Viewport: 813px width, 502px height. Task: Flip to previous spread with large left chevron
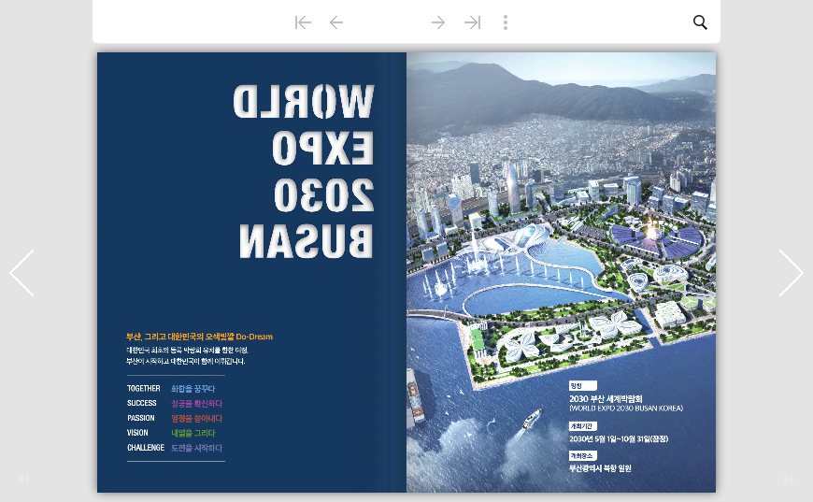pyautogui.click(x=21, y=273)
